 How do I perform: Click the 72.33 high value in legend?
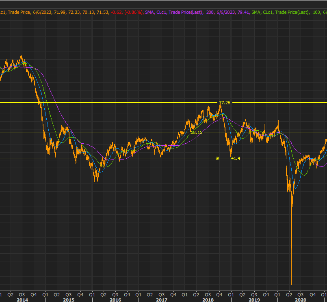click(74, 12)
